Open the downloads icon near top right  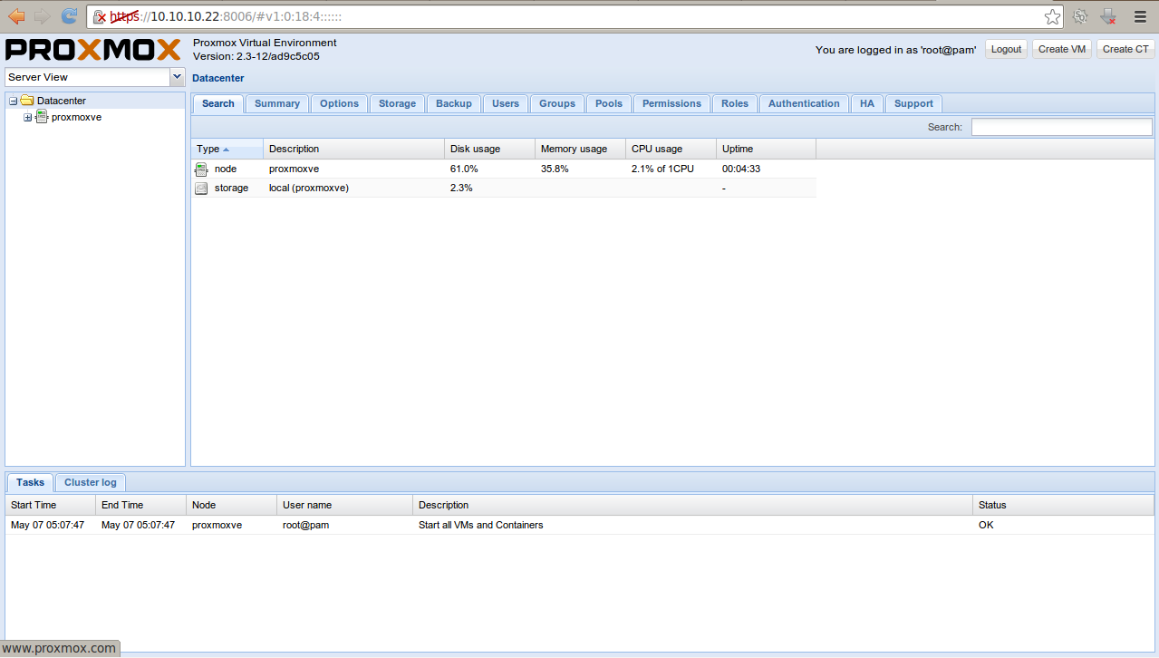(x=1107, y=15)
